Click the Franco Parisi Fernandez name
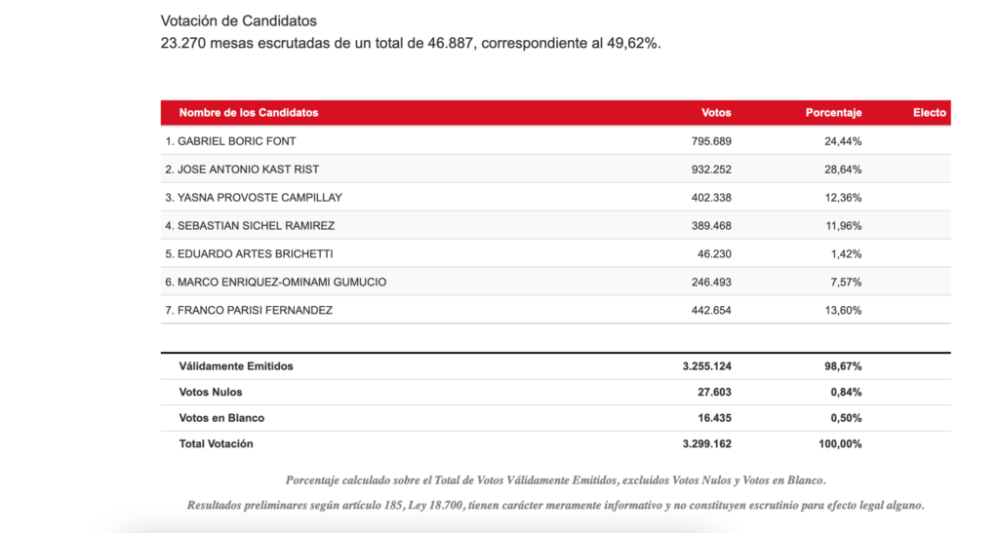 (249, 311)
